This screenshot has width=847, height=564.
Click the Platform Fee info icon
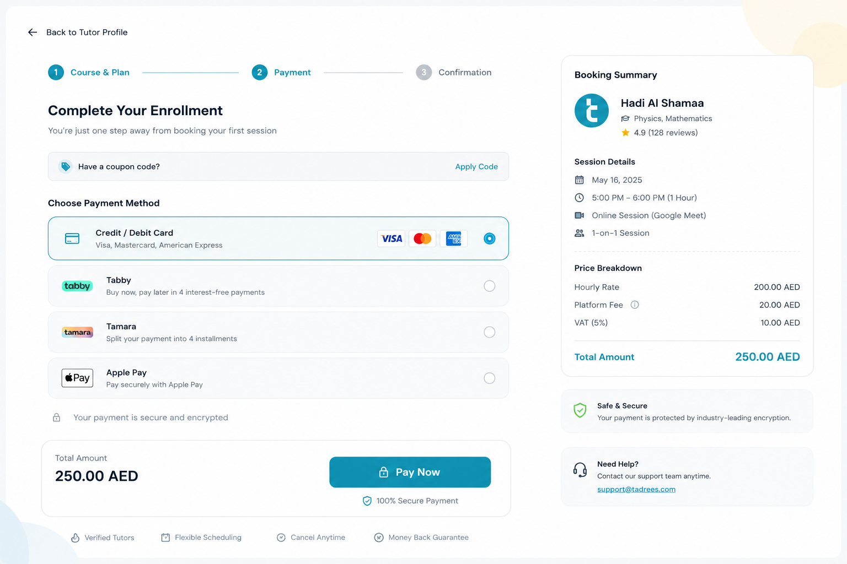(635, 305)
